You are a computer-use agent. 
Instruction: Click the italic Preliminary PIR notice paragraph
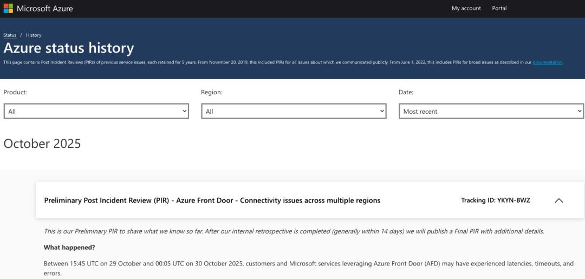[294, 231]
